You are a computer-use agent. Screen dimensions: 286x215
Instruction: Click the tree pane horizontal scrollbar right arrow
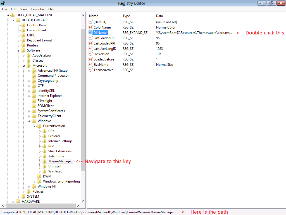point(78,205)
